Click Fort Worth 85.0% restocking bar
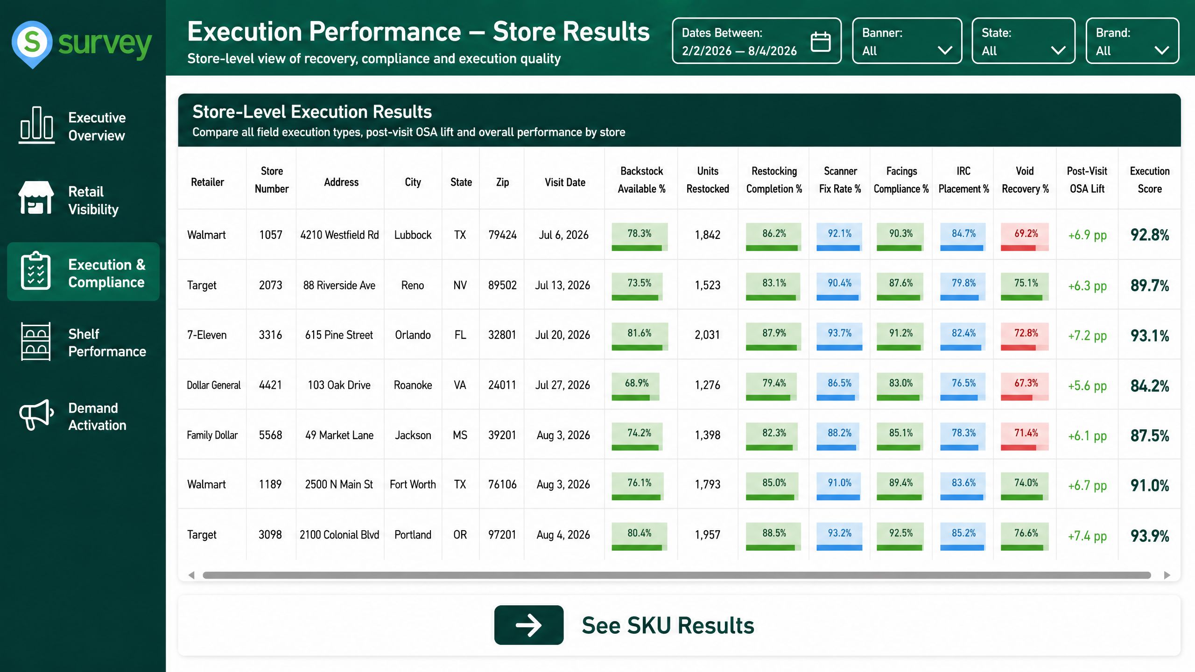This screenshot has height=672, width=1195. (x=773, y=486)
